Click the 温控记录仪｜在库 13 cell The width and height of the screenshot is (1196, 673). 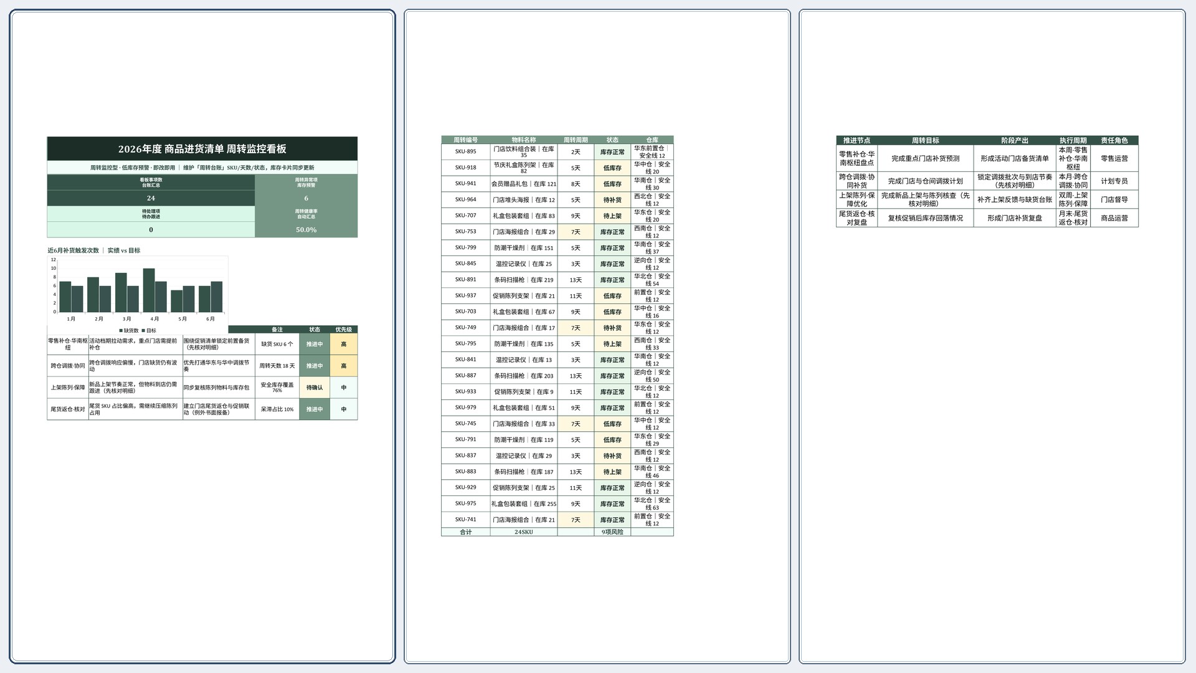pyautogui.click(x=524, y=360)
